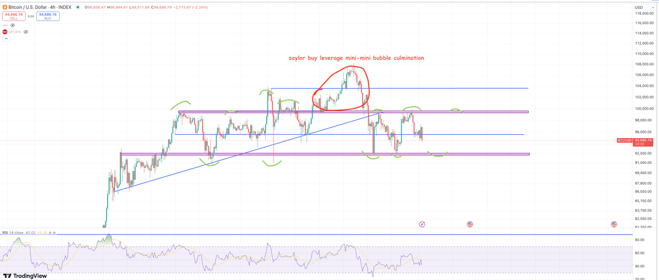The height and width of the screenshot is (280, 659).
Task: Click the 0.00 spread value between Sell and Buy
Action: (x=31, y=16)
